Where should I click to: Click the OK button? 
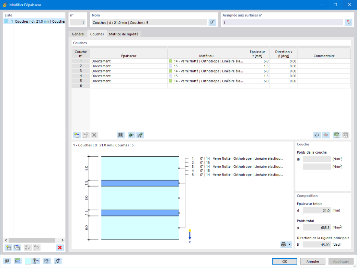[285, 261]
